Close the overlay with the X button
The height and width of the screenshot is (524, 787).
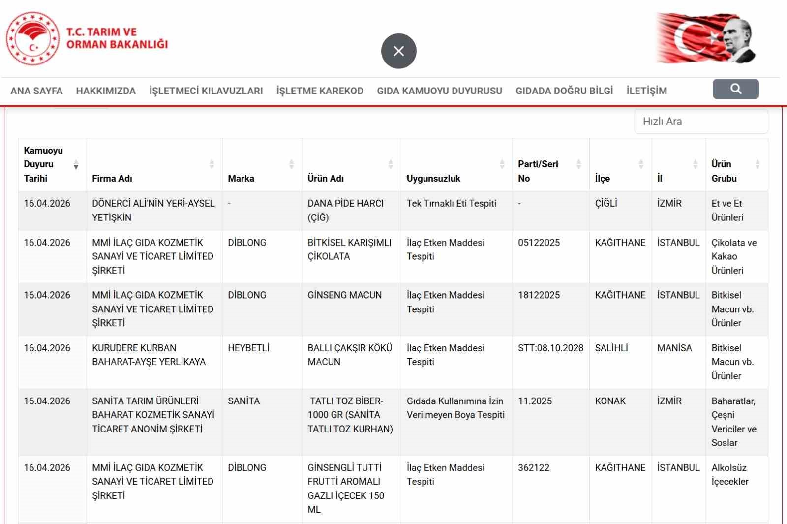pos(398,51)
